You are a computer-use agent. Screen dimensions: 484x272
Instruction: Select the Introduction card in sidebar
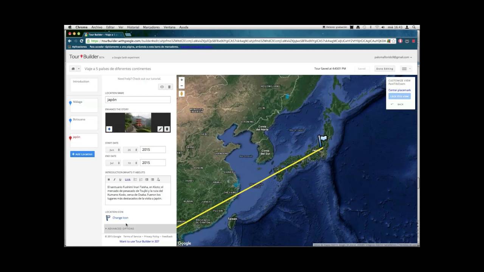84,85
